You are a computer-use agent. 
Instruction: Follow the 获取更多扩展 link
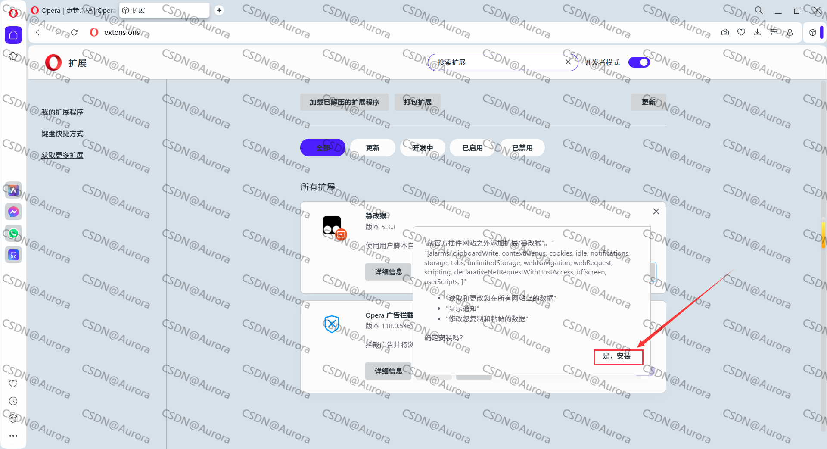click(62, 155)
